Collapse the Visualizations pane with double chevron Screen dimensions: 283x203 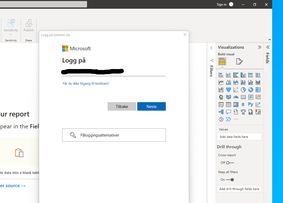pyautogui.click(x=259, y=47)
